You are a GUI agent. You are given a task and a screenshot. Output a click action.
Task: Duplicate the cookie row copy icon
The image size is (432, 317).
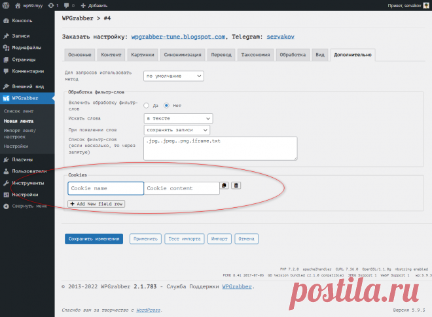click(225, 186)
